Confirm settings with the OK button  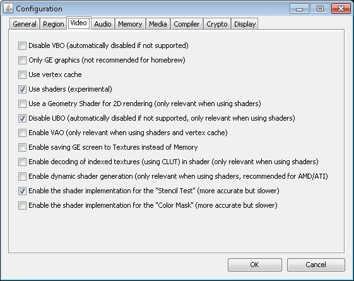(x=255, y=265)
